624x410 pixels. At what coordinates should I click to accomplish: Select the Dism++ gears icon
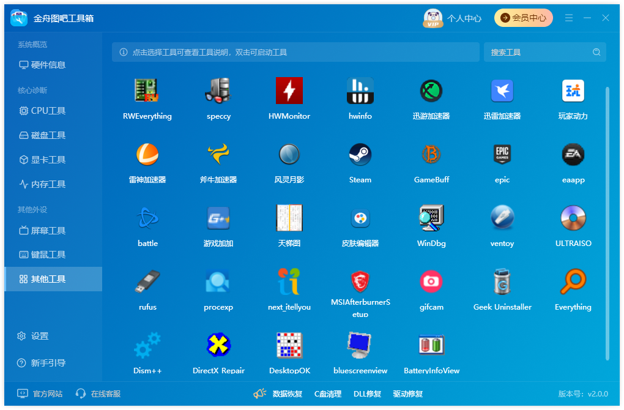pos(147,345)
